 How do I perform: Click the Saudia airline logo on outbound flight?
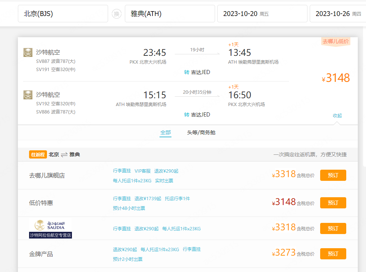(x=28, y=52)
